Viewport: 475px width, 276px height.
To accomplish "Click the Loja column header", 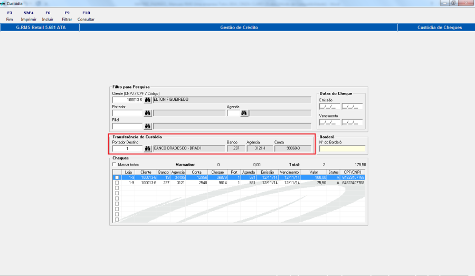I will (128, 172).
